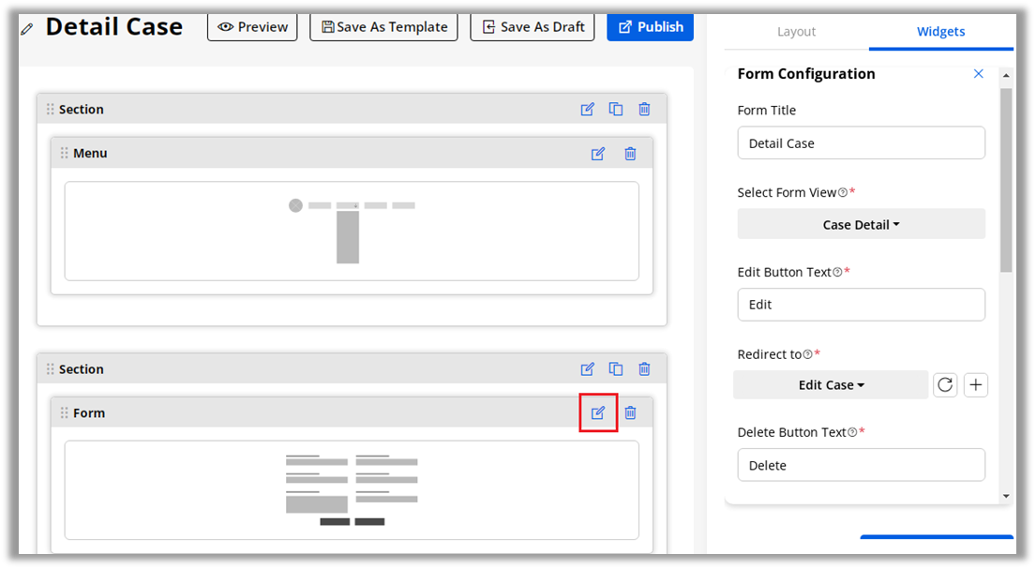This screenshot has width=1036, height=569.
Task: Select the Widgets tab
Action: click(x=940, y=32)
